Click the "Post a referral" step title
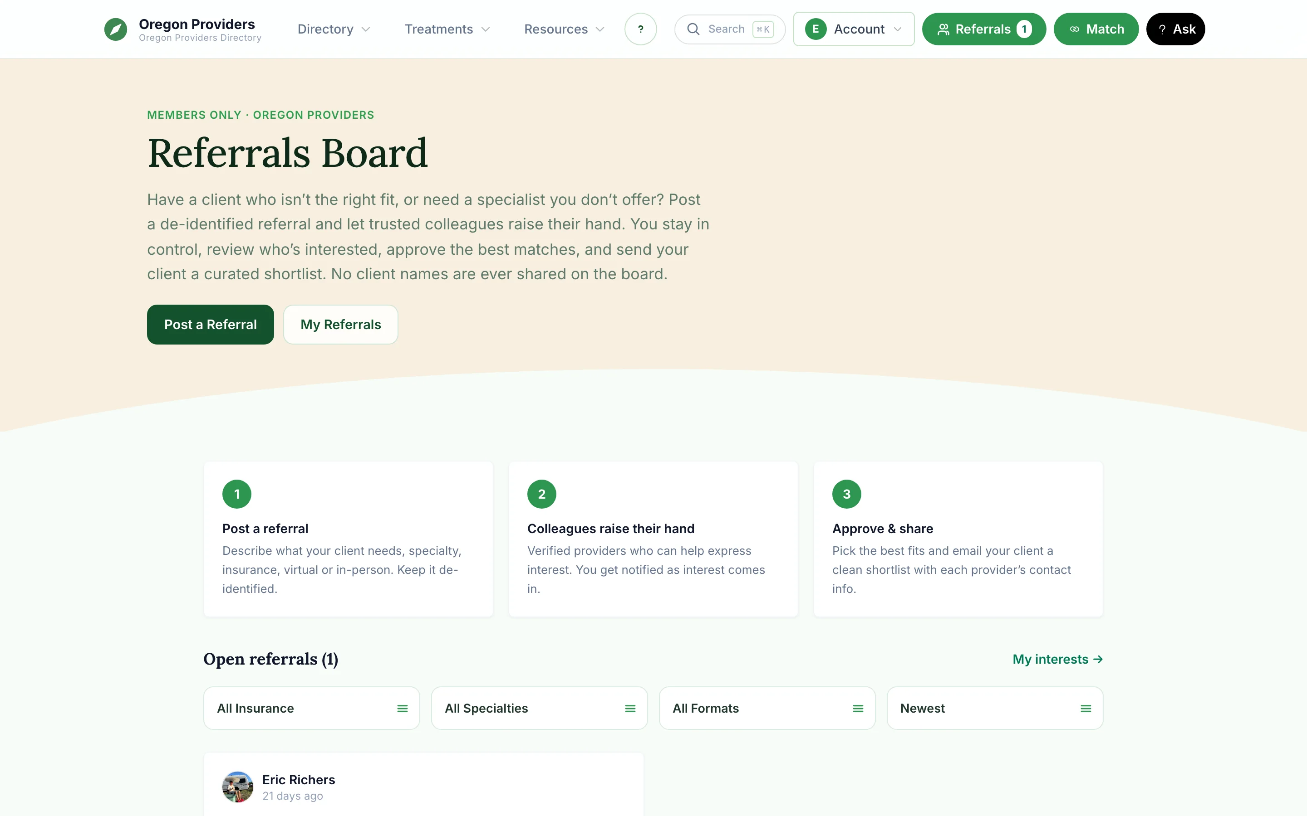The height and width of the screenshot is (816, 1307). tap(265, 528)
